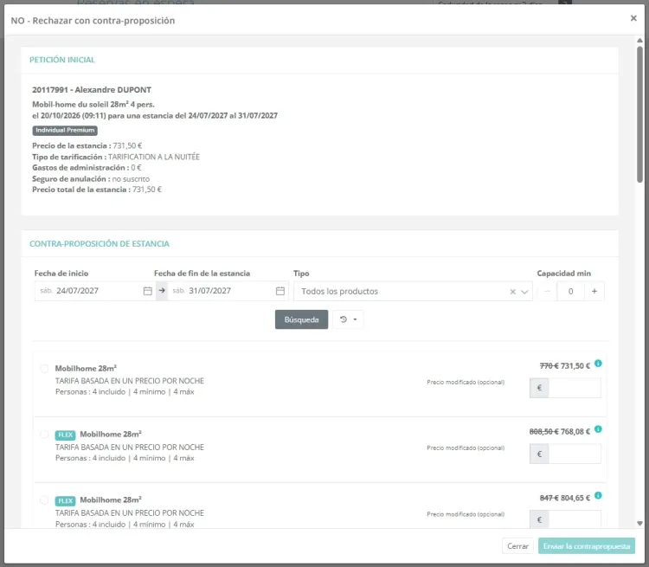Click the arrow between the date fields
649x567 pixels.
tap(162, 291)
